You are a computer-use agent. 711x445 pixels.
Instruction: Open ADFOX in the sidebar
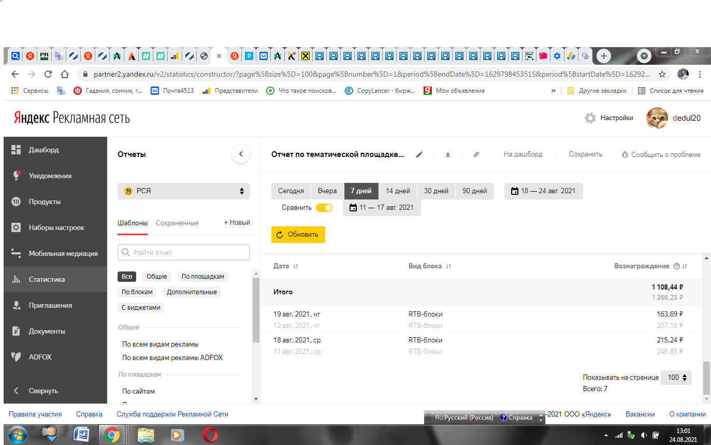tap(55, 357)
